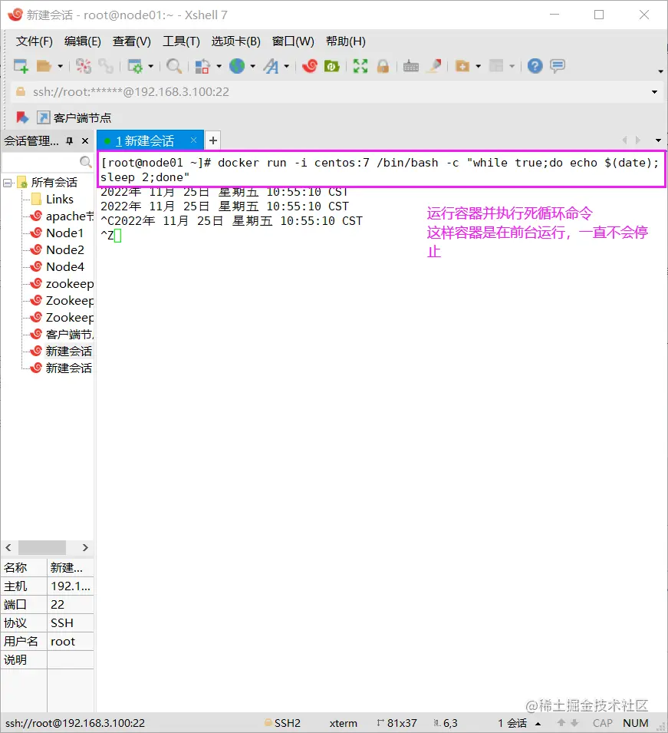Select the lowercase zookeep session
The height and width of the screenshot is (733, 668).
(61, 284)
